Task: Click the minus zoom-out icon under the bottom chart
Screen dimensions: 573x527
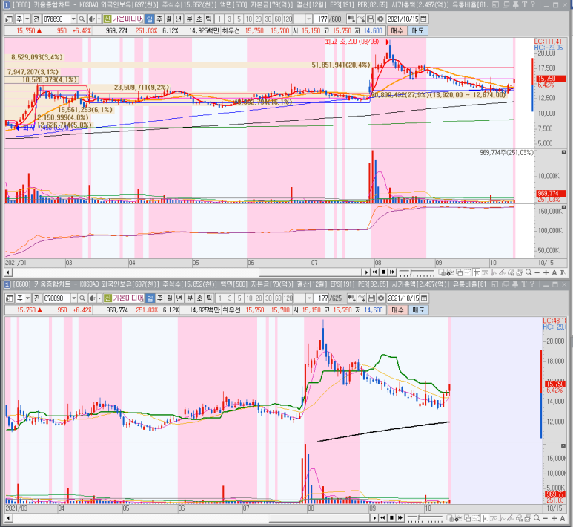Action: point(546,519)
